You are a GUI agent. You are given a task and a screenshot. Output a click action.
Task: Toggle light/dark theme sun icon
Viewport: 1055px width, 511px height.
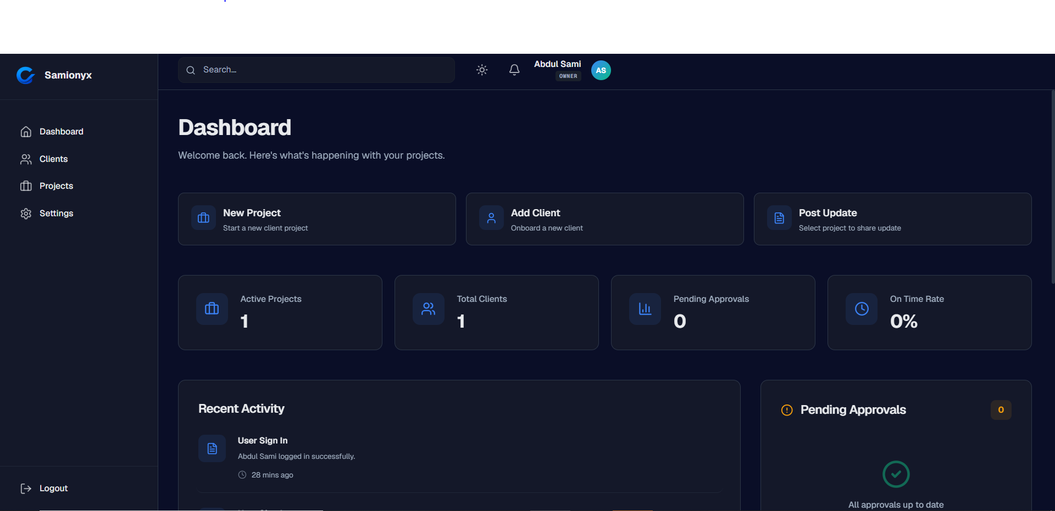482,70
